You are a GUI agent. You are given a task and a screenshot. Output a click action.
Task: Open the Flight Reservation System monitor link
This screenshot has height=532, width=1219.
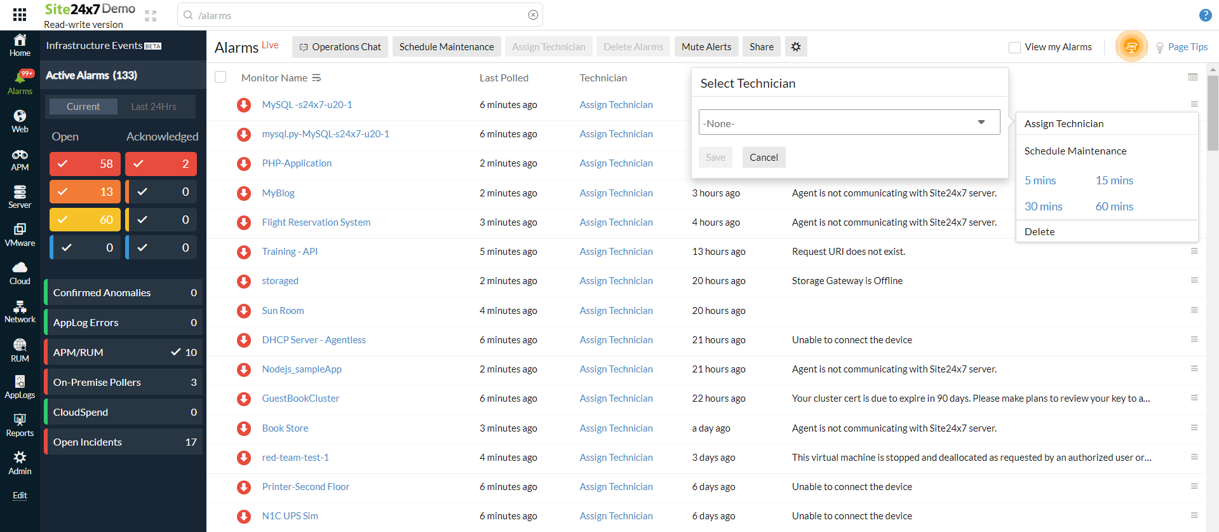(x=316, y=222)
